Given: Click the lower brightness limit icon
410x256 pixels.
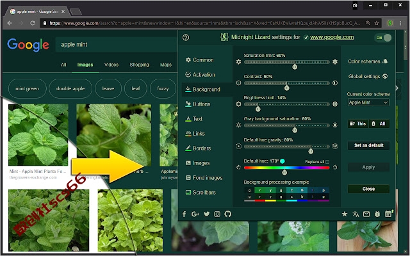Looking at the screenshot, I should tap(238, 104).
